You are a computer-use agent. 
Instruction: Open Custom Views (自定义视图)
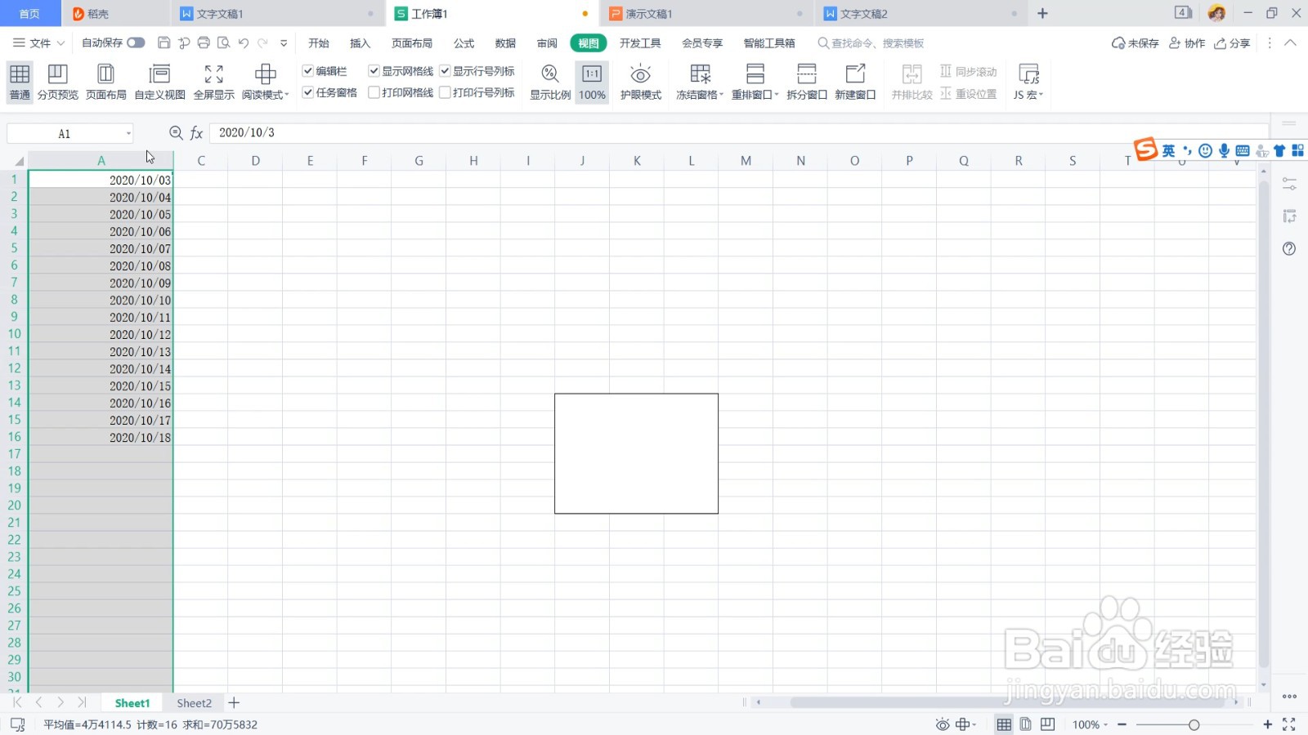click(160, 82)
